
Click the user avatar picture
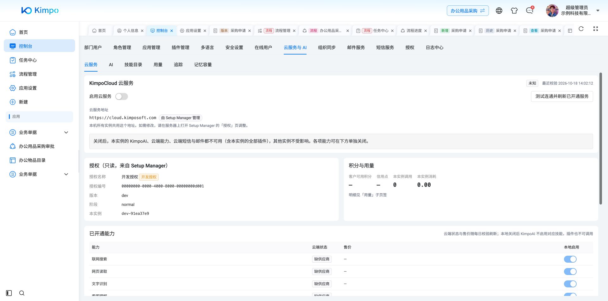point(552,11)
